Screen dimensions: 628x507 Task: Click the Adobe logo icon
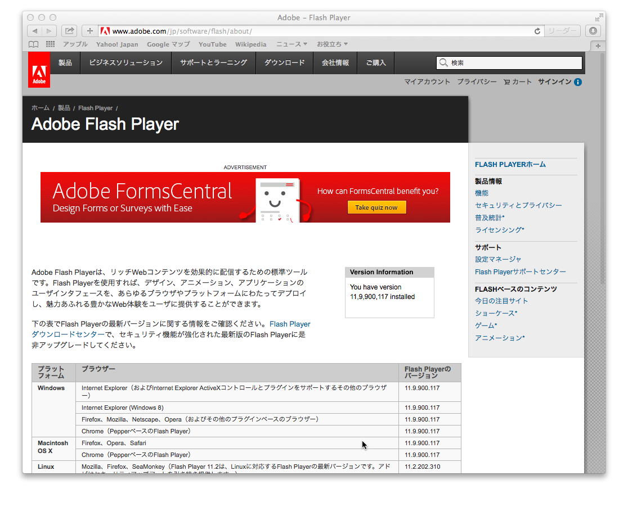(x=39, y=70)
